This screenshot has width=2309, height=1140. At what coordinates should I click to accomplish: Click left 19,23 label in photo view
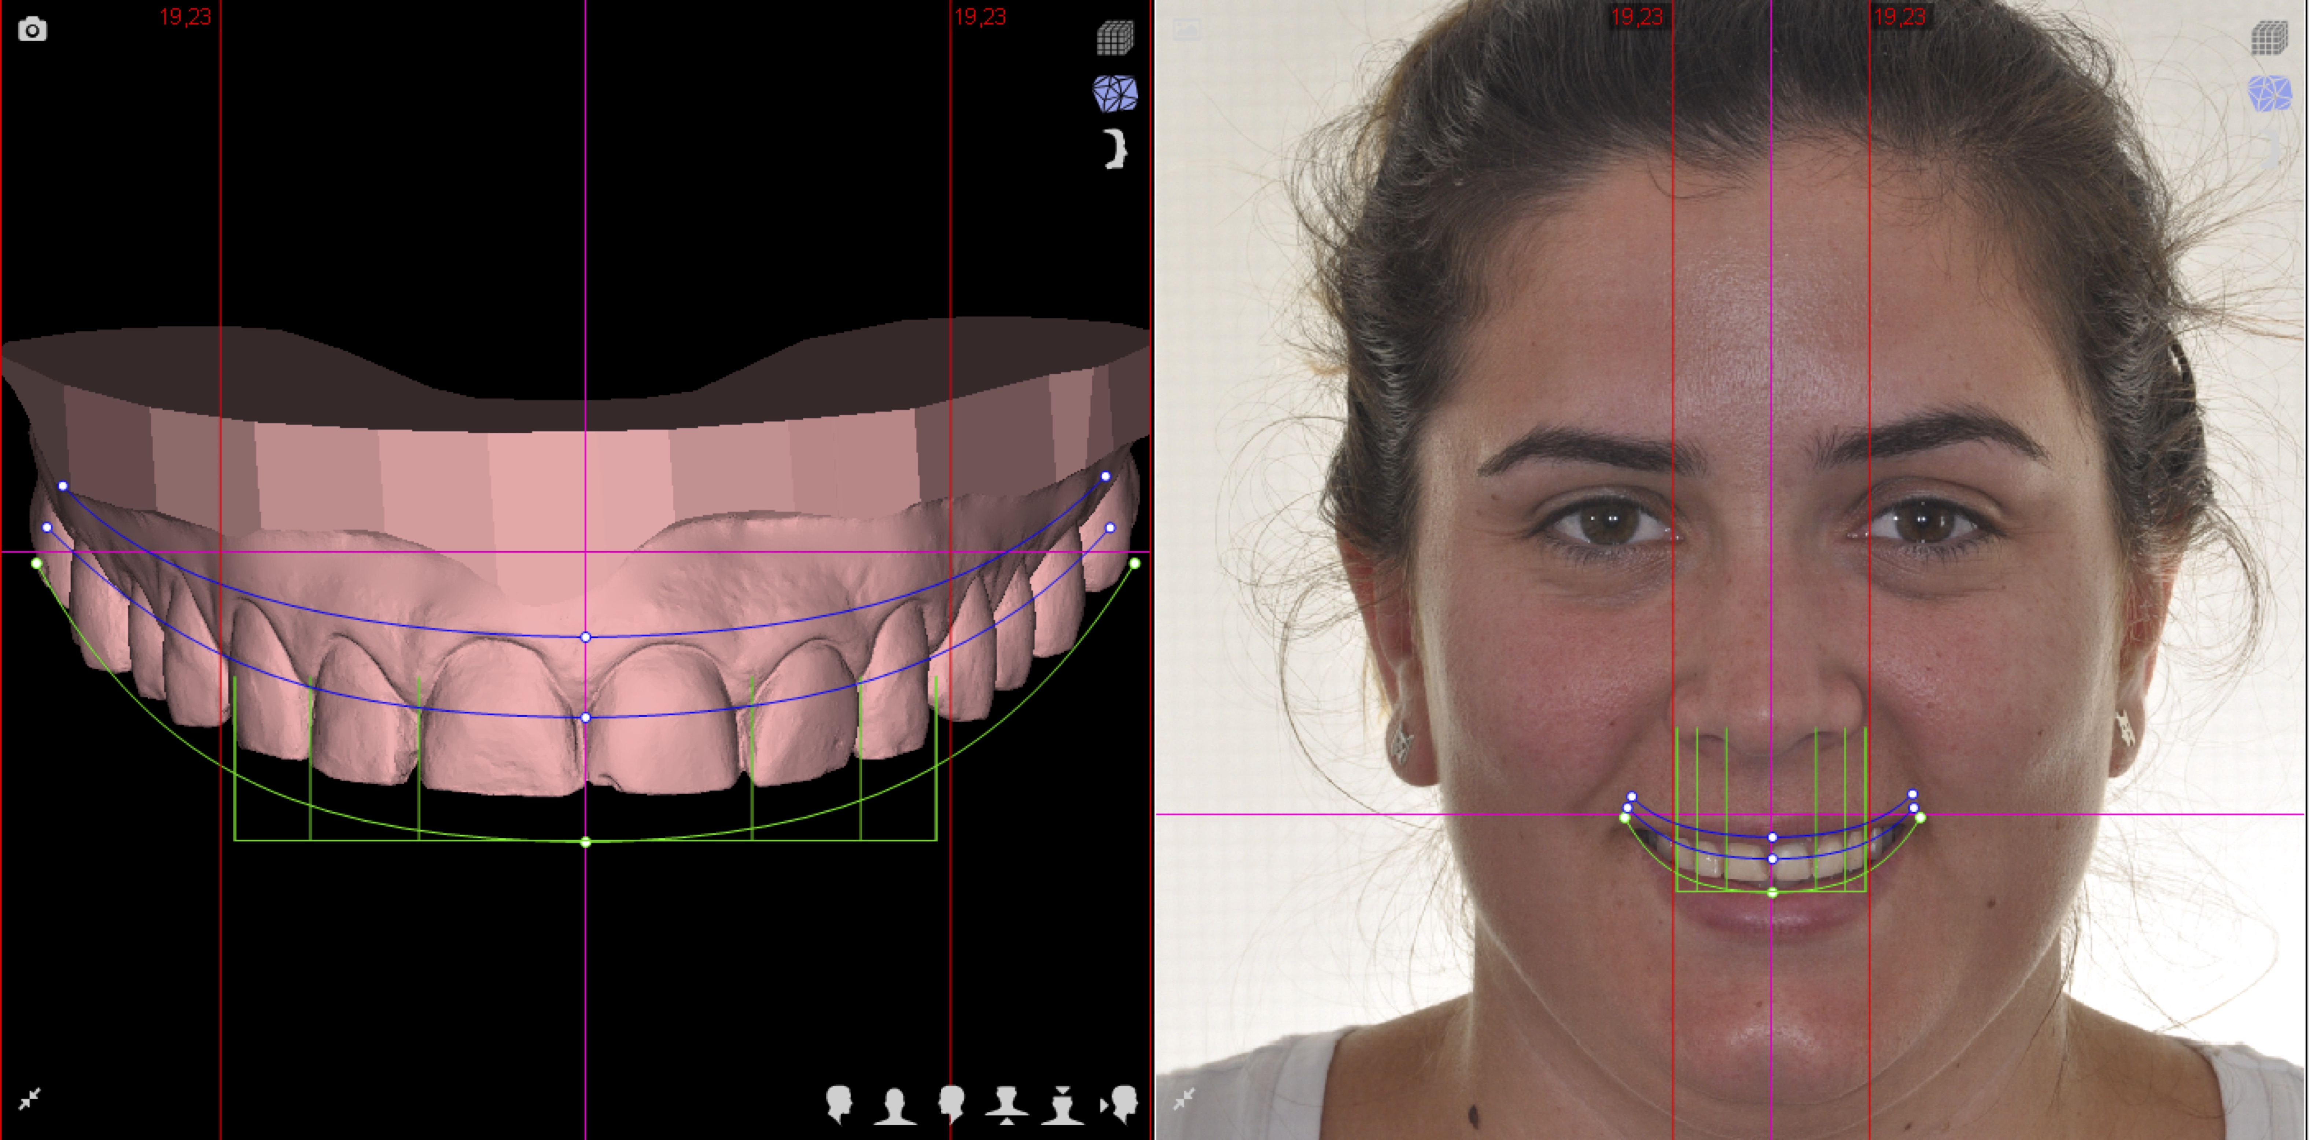click(1637, 17)
